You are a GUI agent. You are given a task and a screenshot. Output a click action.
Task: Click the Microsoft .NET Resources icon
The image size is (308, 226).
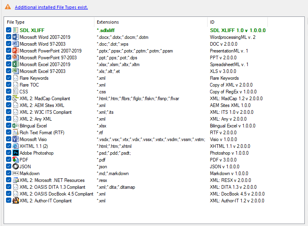(x=16, y=180)
